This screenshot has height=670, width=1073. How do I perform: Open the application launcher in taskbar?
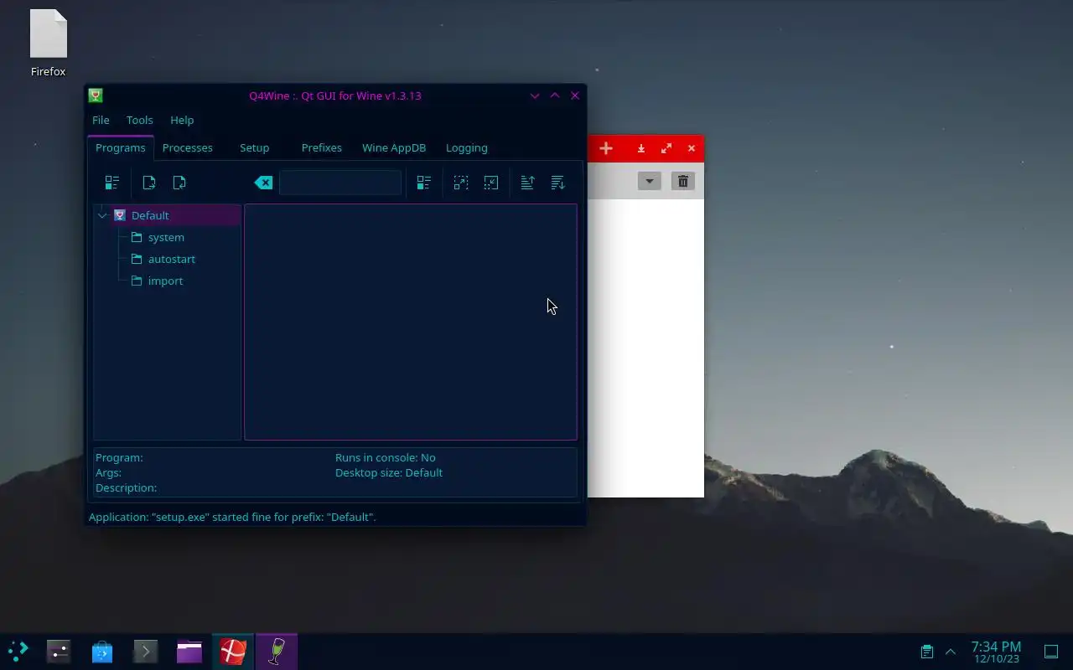click(18, 651)
